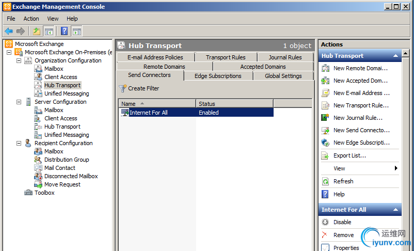Click the Create Filter link
The image size is (414, 251).
[144, 88]
